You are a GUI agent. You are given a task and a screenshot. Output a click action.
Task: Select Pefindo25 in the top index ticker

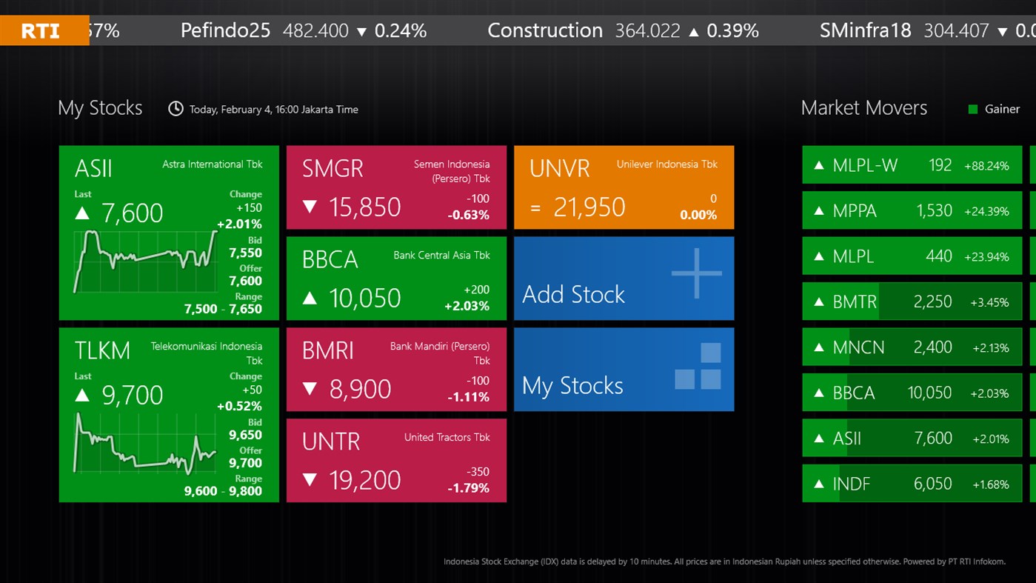coord(225,30)
